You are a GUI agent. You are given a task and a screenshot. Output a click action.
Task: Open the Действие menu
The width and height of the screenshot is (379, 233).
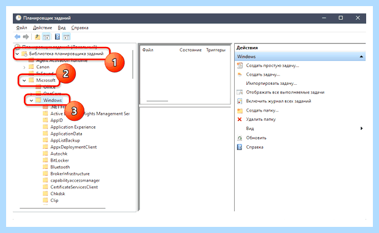click(x=42, y=27)
